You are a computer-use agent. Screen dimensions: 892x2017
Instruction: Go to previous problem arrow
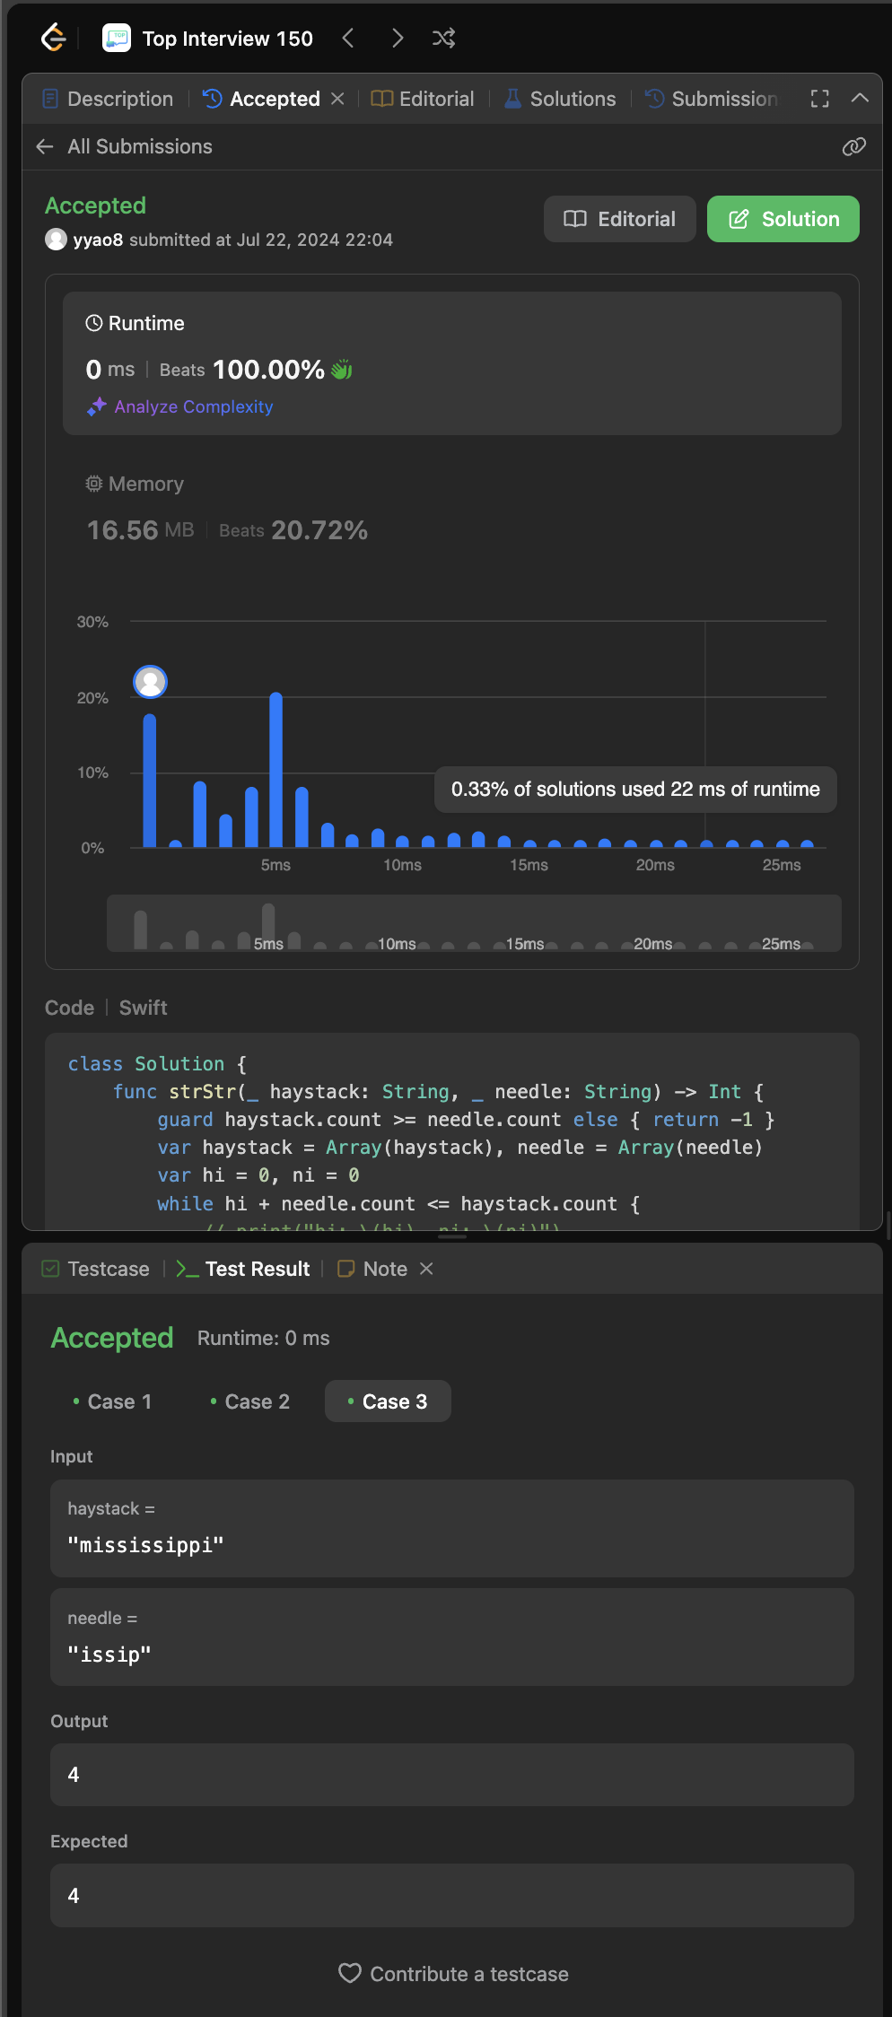point(348,38)
